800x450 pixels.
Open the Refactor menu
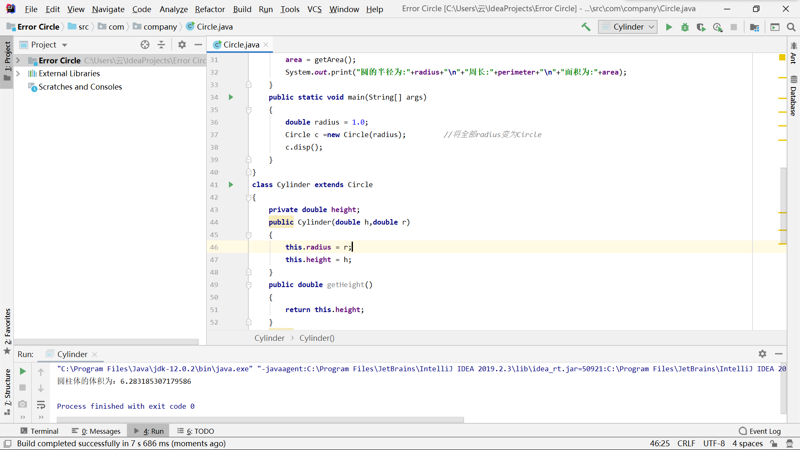pyautogui.click(x=210, y=9)
